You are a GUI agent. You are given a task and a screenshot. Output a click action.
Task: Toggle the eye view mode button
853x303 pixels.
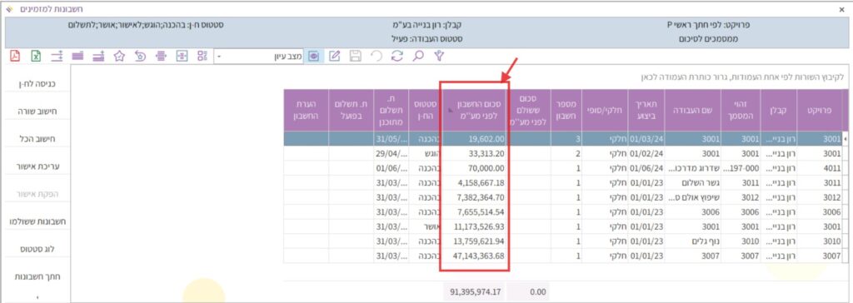[313, 56]
